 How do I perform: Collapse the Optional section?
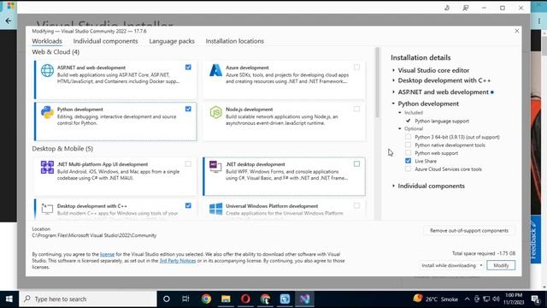(x=400, y=128)
